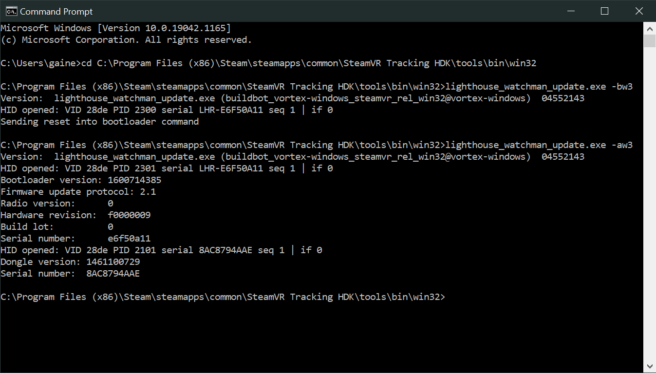The image size is (656, 373).
Task: Click the Microsoft Windows version line
Action: [x=116, y=28]
